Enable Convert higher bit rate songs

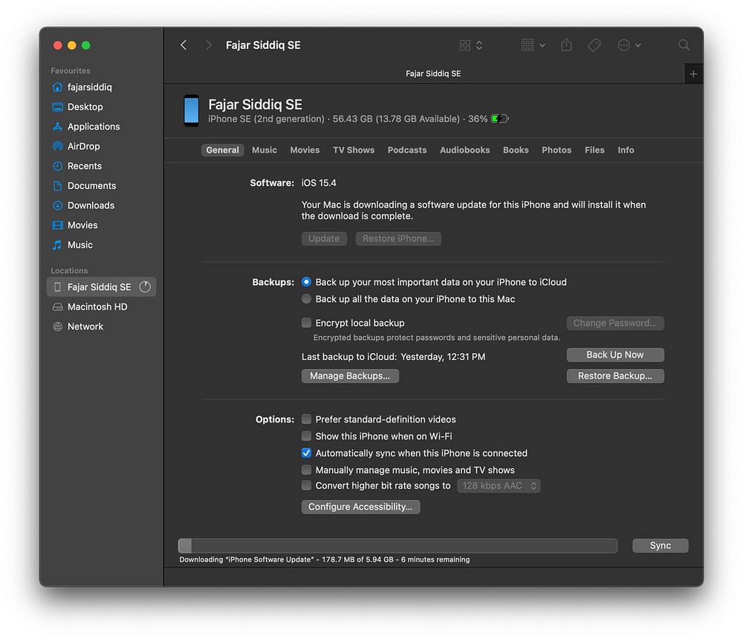pyautogui.click(x=307, y=486)
